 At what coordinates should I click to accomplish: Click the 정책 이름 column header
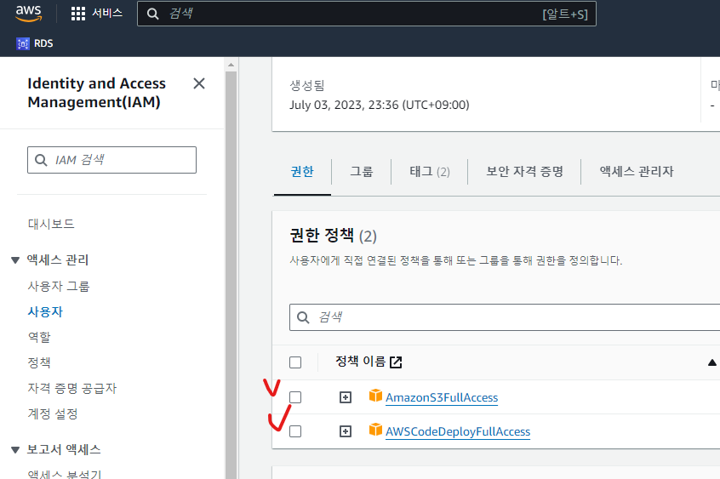pyautogui.click(x=361, y=362)
